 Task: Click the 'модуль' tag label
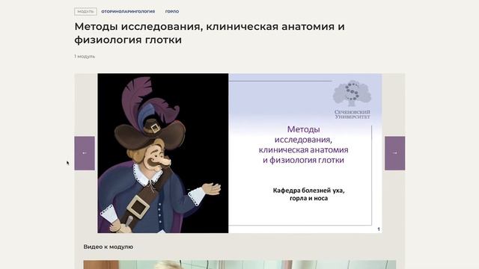click(x=85, y=12)
